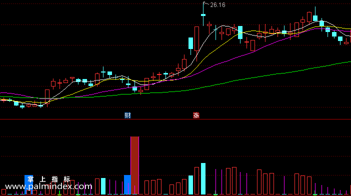This screenshot has height=196, width=351.
Task: Select the tallest dark red volume bar
Action: [134, 165]
